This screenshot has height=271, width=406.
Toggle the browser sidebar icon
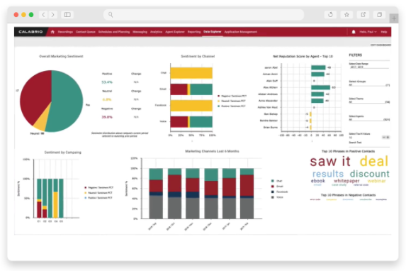click(x=67, y=14)
